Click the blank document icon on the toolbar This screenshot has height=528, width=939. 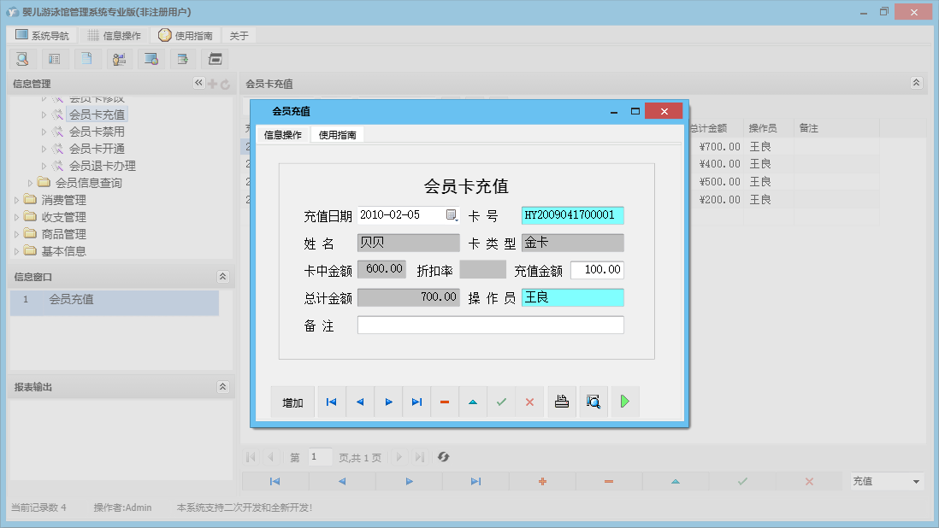point(87,58)
